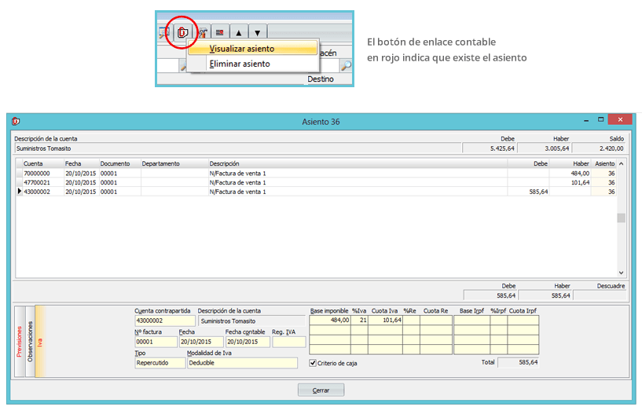Switch to the Observaciones vertical tab
This screenshot has height=414, width=642.
[31, 342]
